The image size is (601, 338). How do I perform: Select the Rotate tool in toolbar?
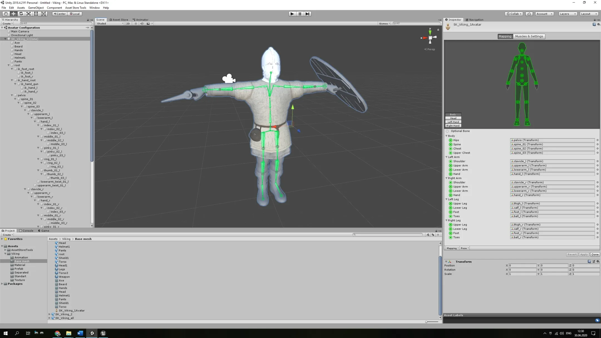point(21,14)
